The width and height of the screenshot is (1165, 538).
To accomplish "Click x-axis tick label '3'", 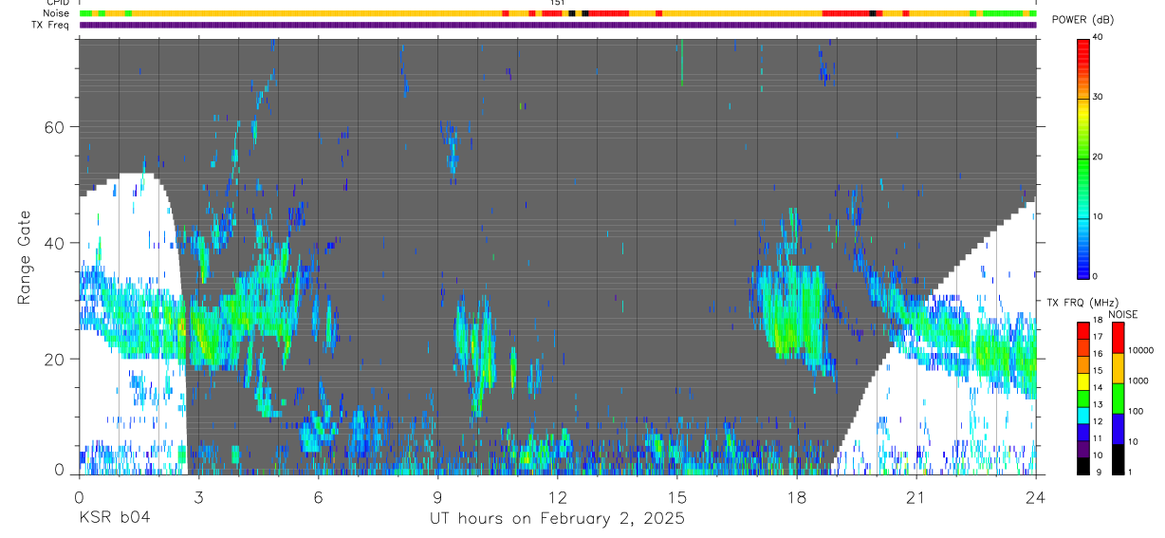I will (x=198, y=497).
